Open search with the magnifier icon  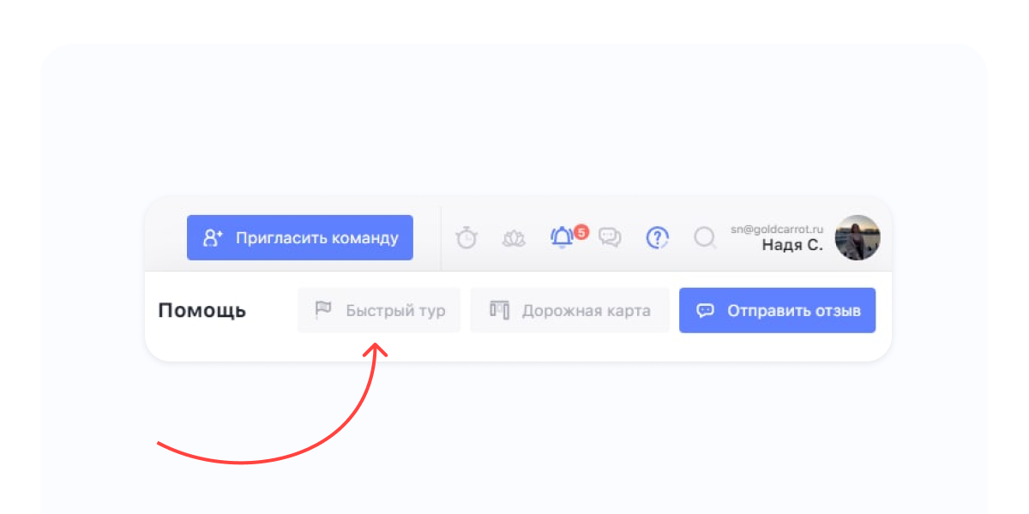coord(705,237)
